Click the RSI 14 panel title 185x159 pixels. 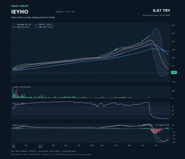pyautogui.click(x=19, y=104)
